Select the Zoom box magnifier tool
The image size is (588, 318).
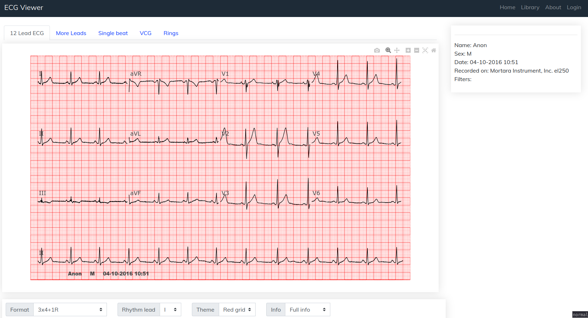[388, 50]
